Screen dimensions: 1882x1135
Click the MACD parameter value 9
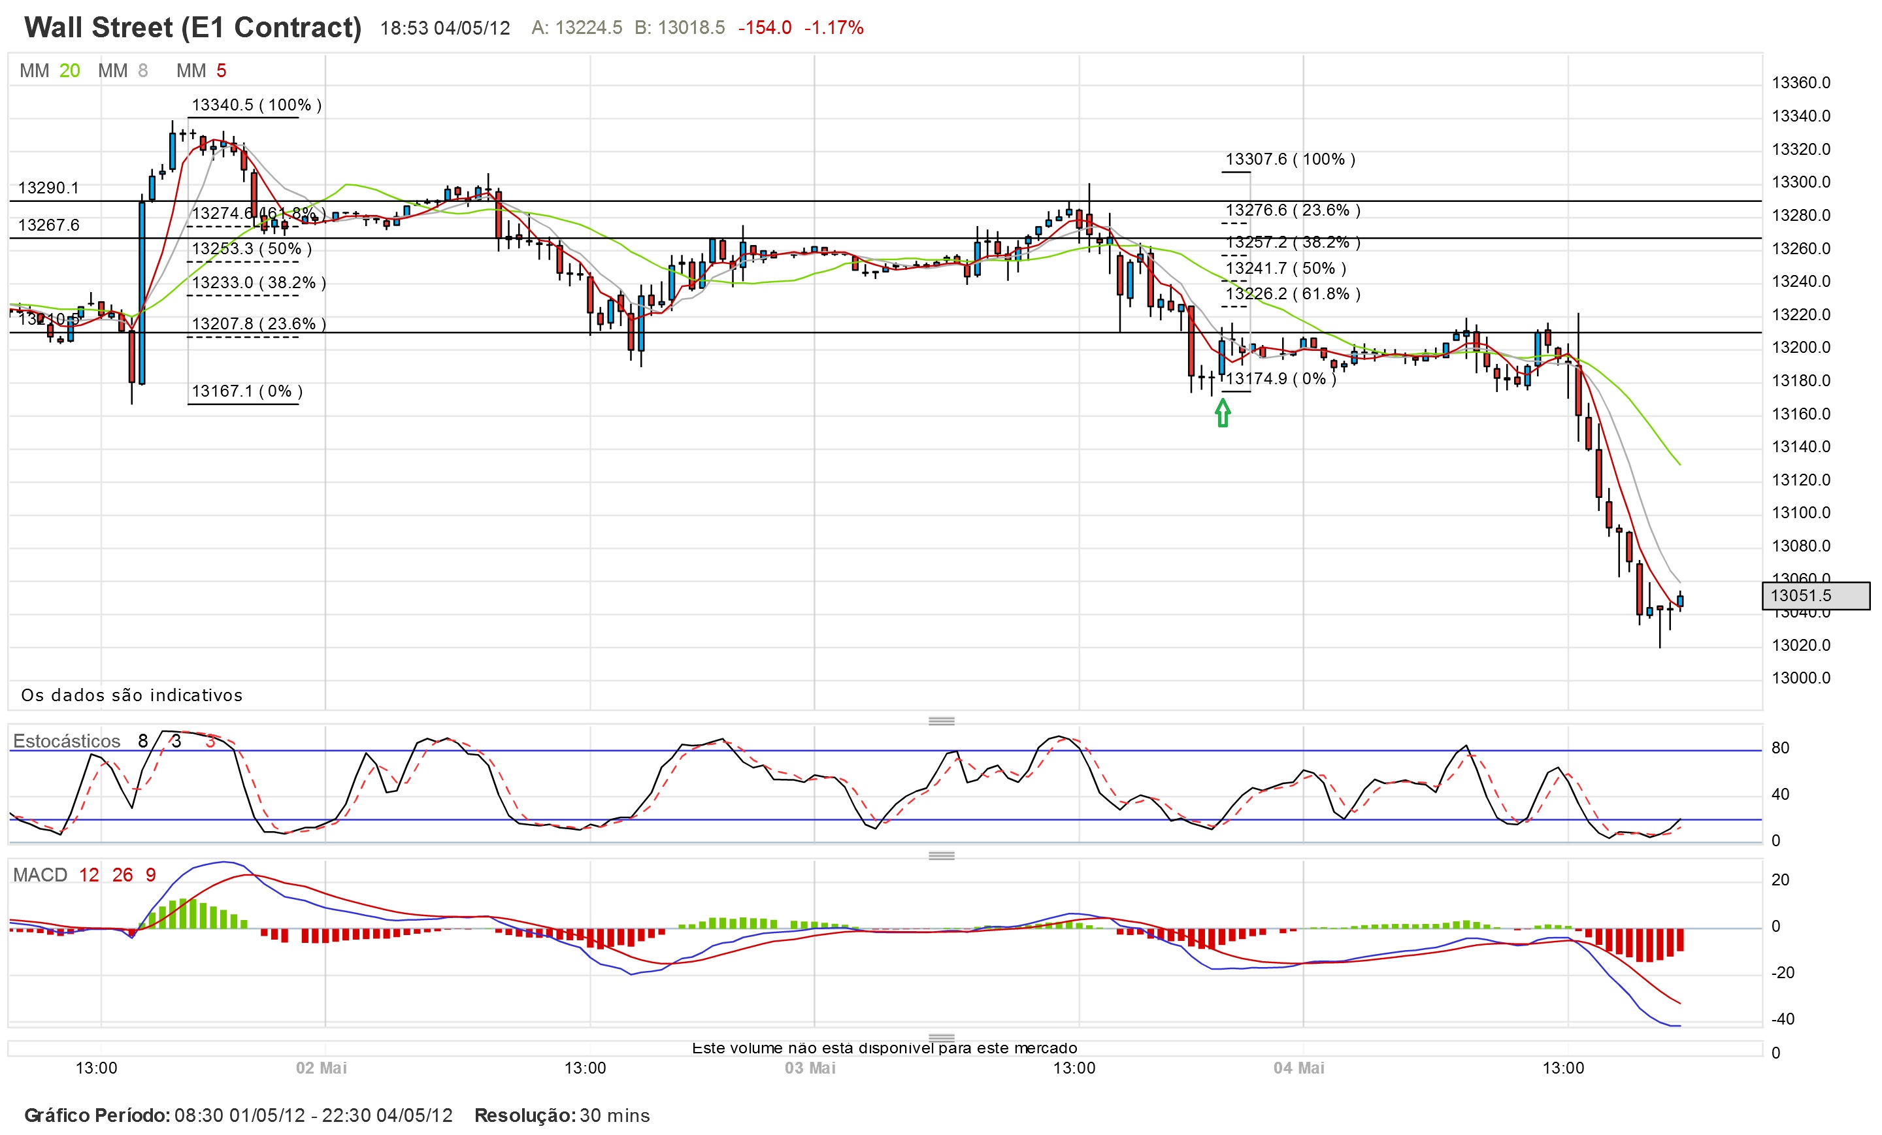pyautogui.click(x=150, y=876)
